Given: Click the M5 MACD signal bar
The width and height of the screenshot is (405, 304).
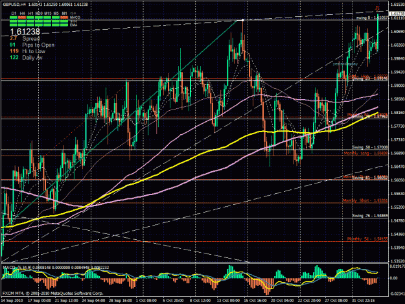Looking at the screenshot, I should point(56,18).
